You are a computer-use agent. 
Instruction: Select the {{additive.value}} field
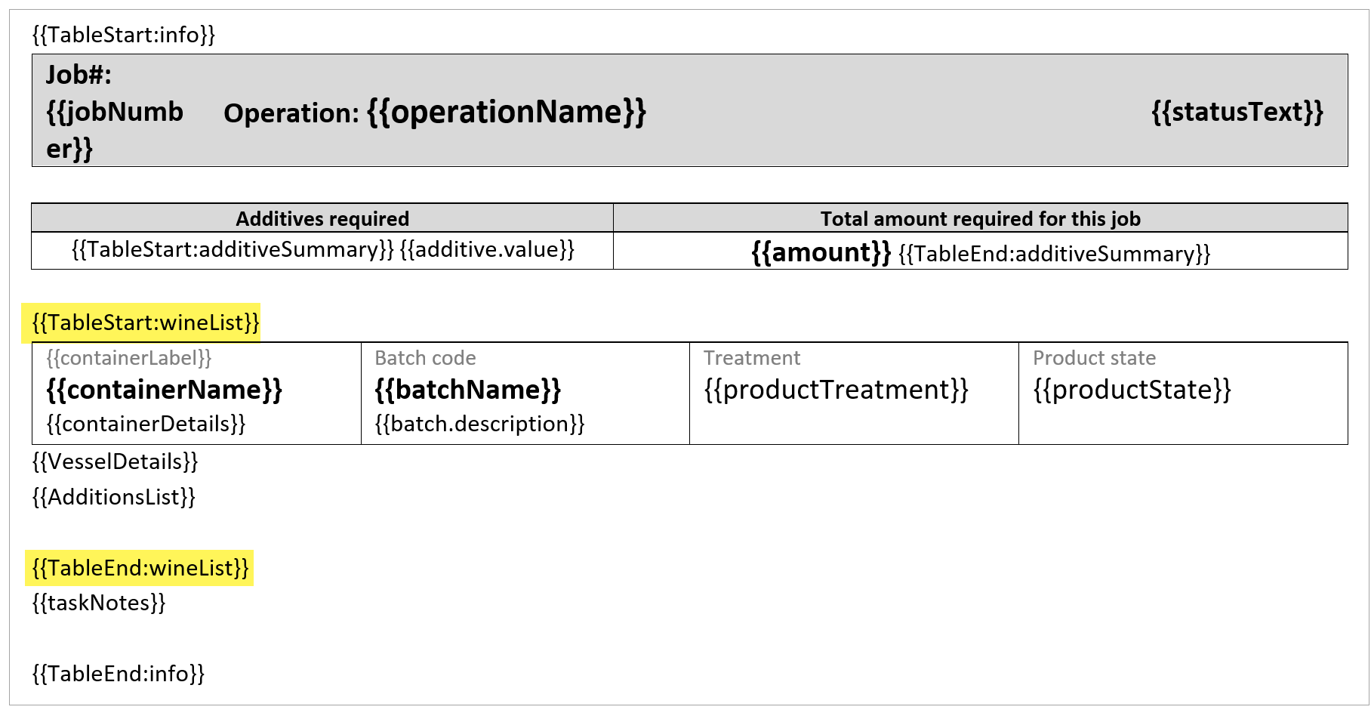pyautogui.click(x=487, y=250)
